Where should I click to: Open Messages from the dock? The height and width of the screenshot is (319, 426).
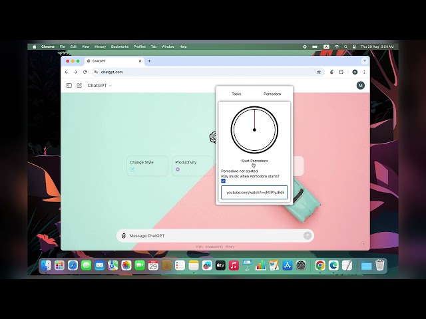click(86, 265)
